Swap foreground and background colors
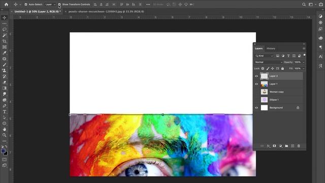The image size is (325, 183). [6, 146]
